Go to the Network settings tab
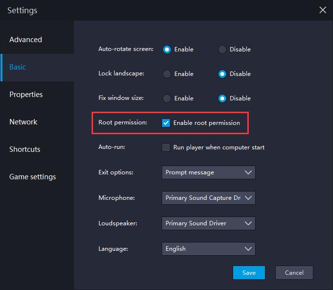The height and width of the screenshot is (290, 333). (24, 122)
